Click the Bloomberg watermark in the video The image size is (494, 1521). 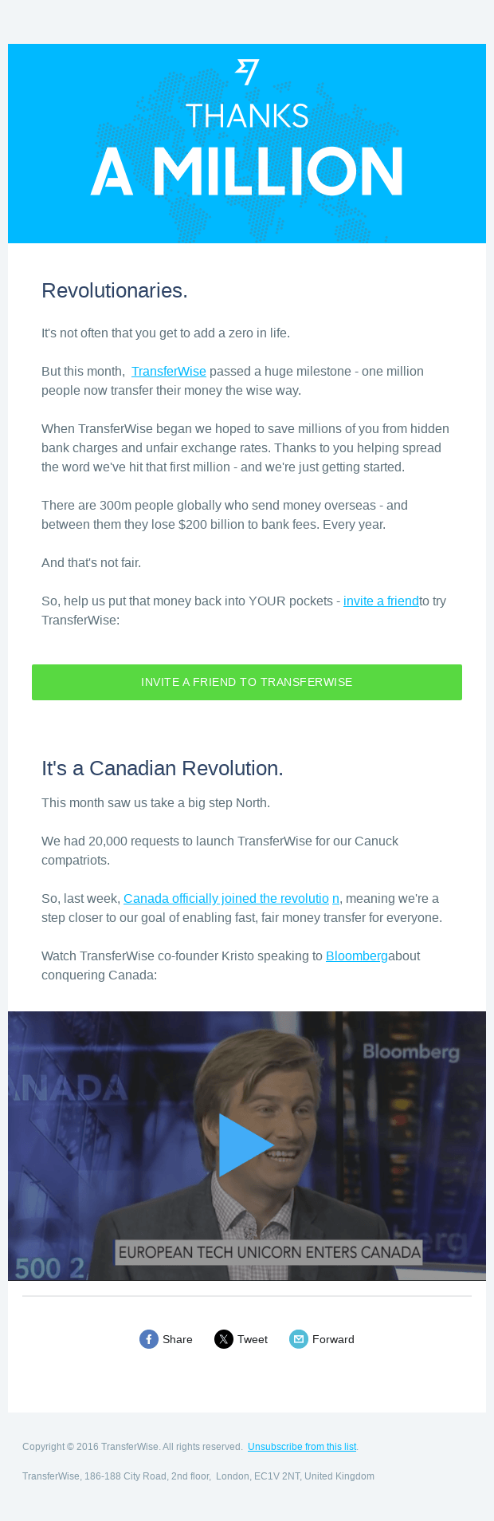tap(411, 1051)
